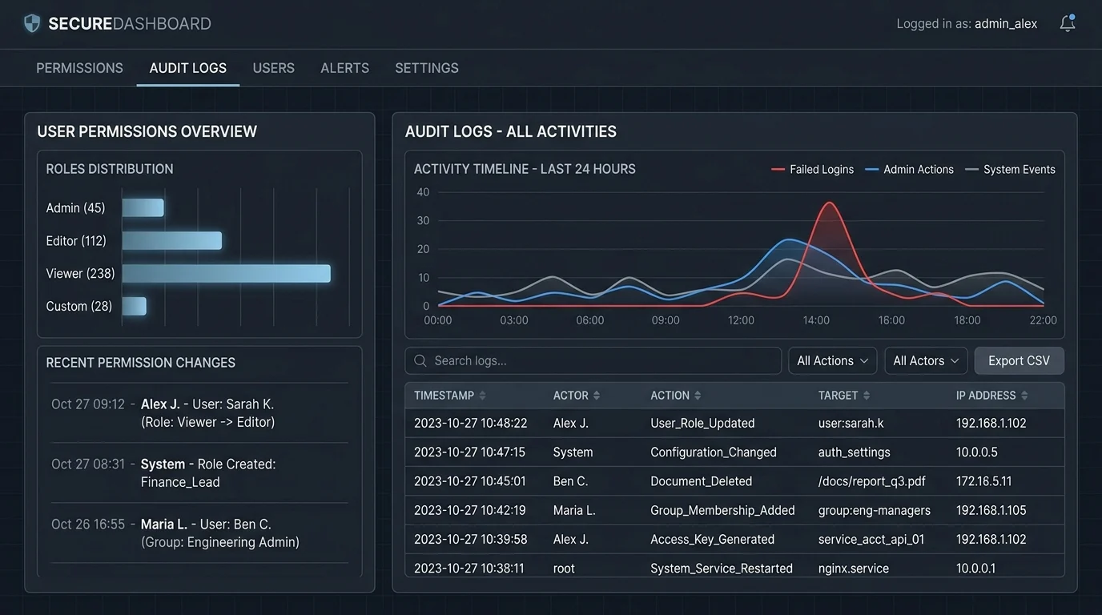
Task: Click the admin_alex username
Action: pyautogui.click(x=1006, y=24)
